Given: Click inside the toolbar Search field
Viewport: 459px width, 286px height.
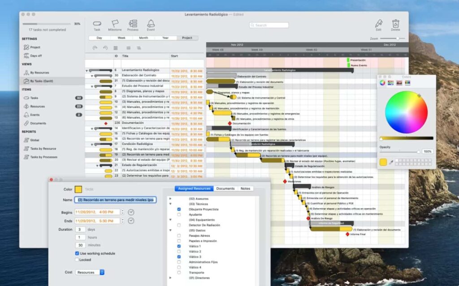Looking at the screenshot, I should [x=268, y=25].
